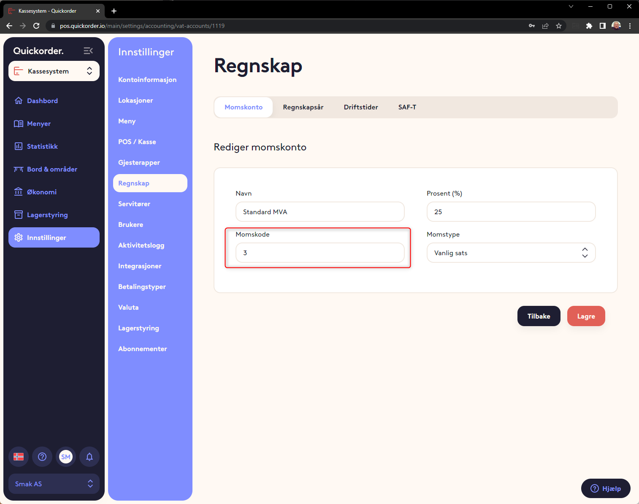Switch to the Regnskapsår tab
639x504 pixels.
(x=303, y=107)
